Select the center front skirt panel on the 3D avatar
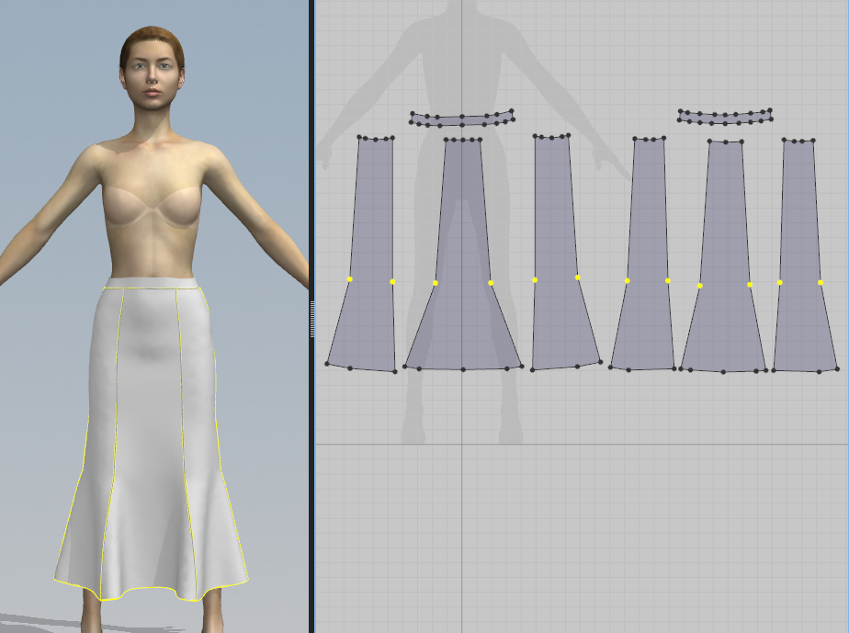 (149, 434)
